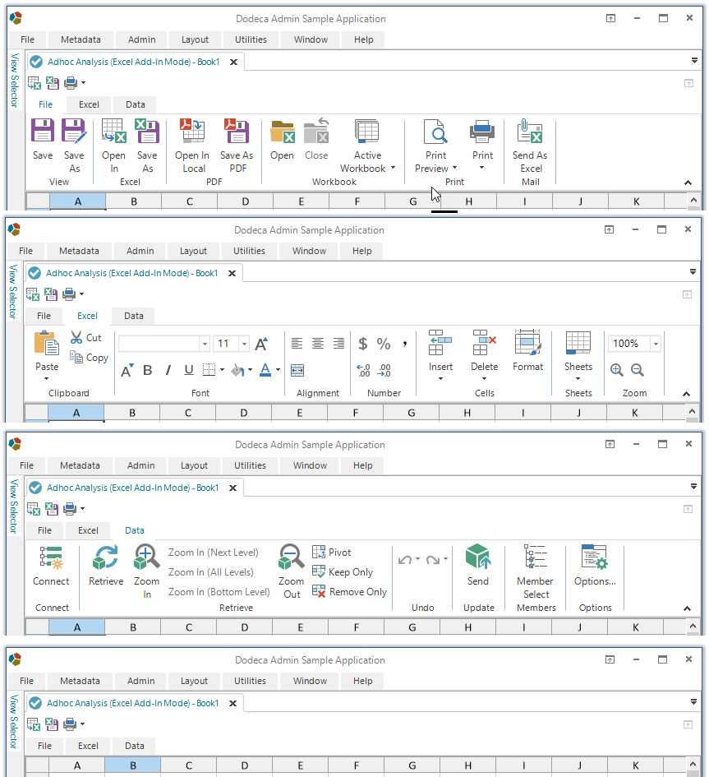The width and height of the screenshot is (709, 777).
Task: Apply the dollar Currency number format
Action: pos(363,344)
